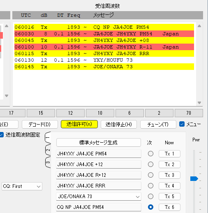The width and height of the screenshot is (208, 213).
Task: Select next radio button for Tx 1
Action: (x=150, y=154)
